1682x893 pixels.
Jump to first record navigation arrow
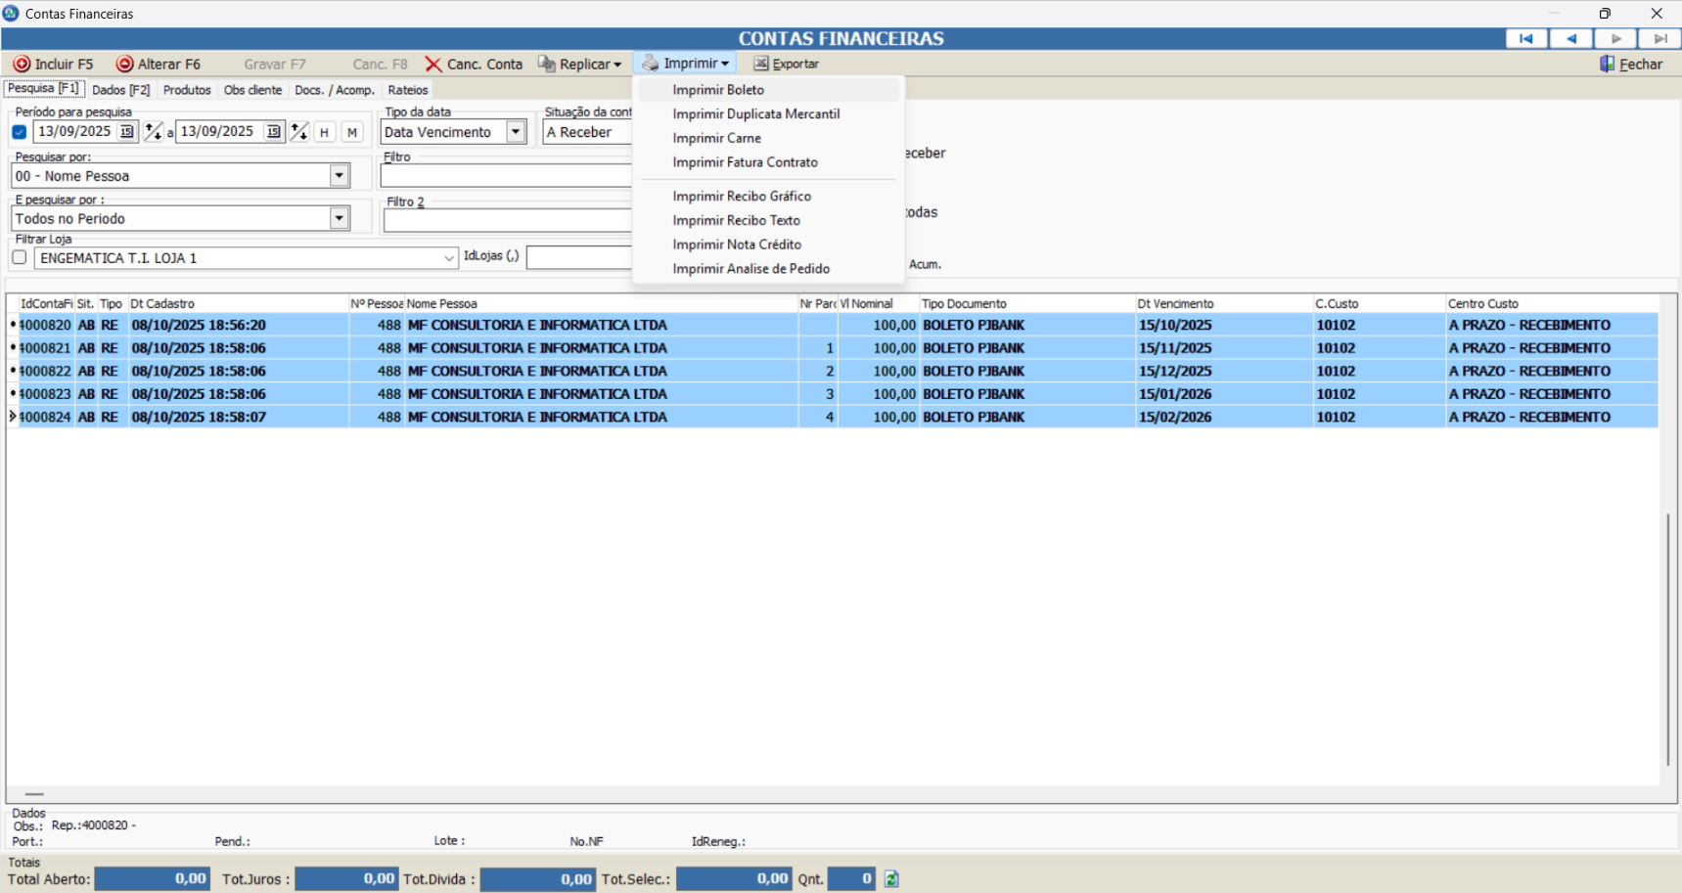tap(1525, 39)
